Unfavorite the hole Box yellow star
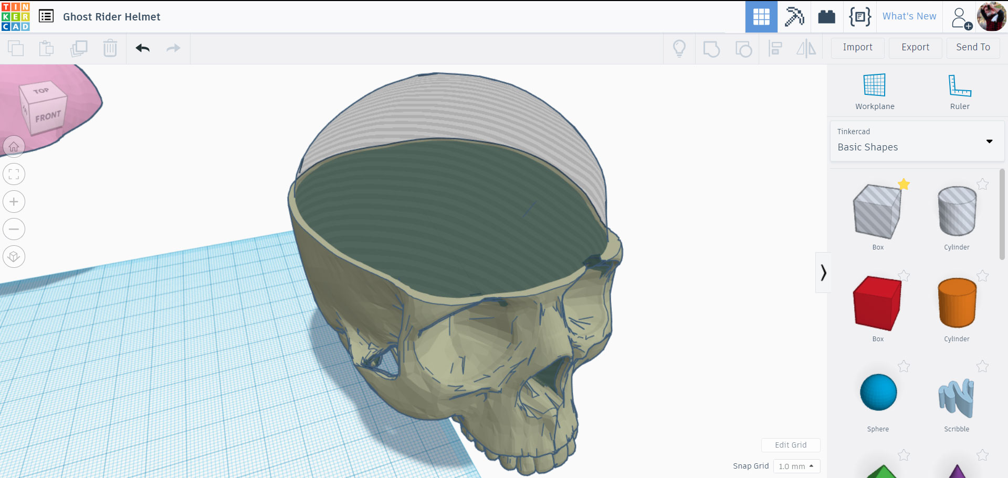Image resolution: width=1008 pixels, height=478 pixels. tap(904, 184)
